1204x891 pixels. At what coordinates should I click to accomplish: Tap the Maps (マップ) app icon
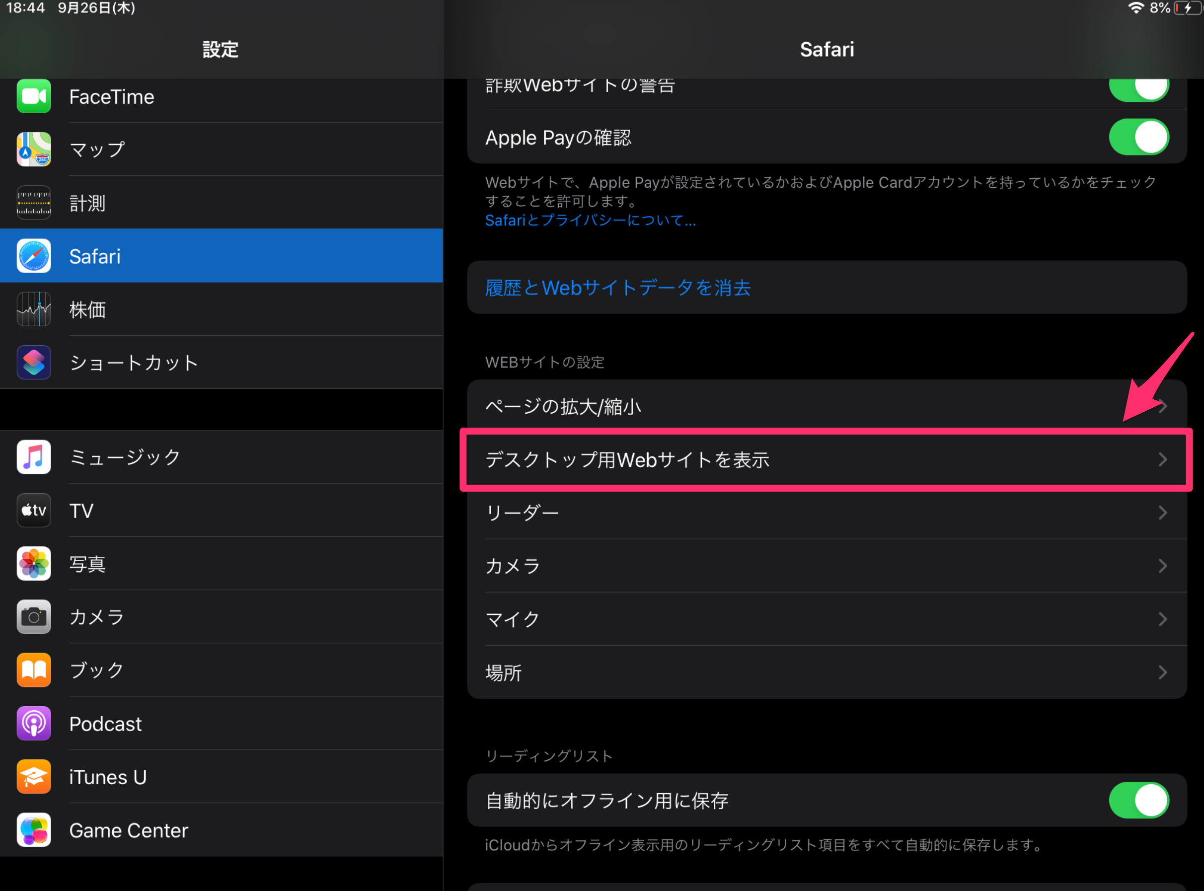(34, 149)
